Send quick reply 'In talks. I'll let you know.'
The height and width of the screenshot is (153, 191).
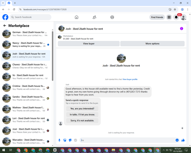click(x=82, y=114)
